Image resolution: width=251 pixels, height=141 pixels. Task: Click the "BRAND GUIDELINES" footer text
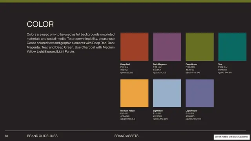click(42, 136)
